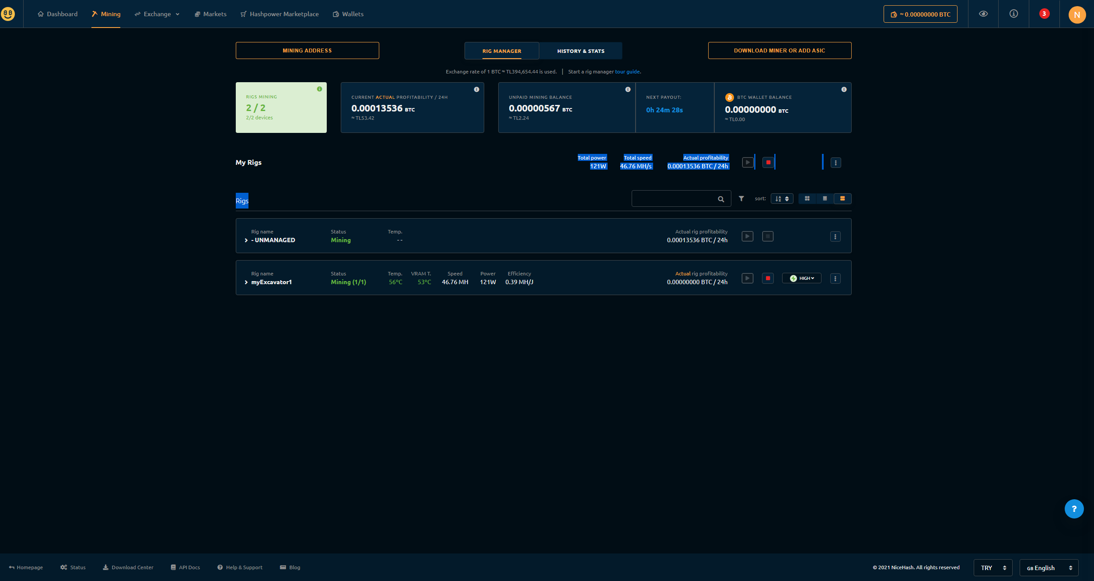Open the sort order dropdown

782,198
